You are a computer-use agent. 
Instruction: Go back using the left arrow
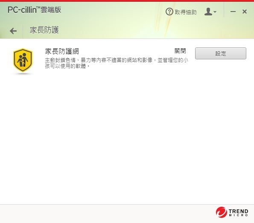pyautogui.click(x=13, y=31)
